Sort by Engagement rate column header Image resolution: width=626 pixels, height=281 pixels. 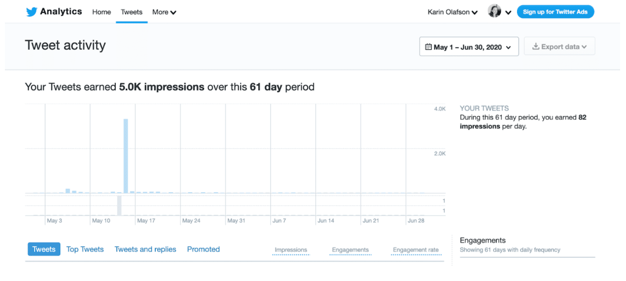416,250
